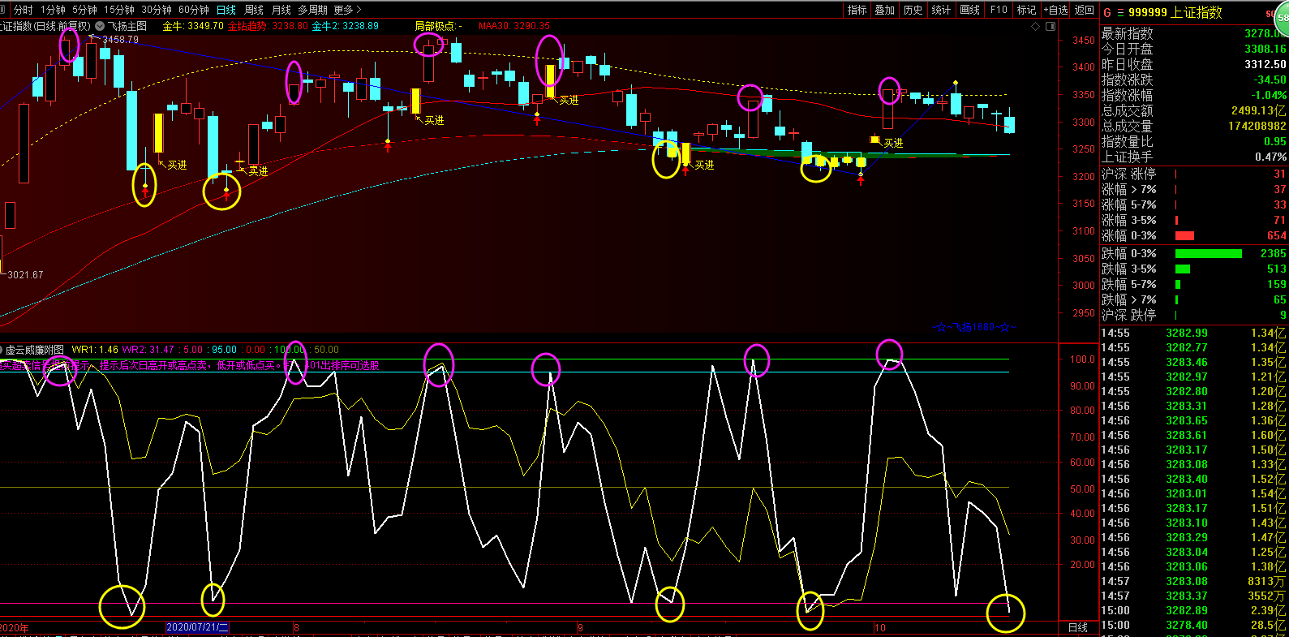
Task: Click the 2020/07/21 date marker on timeline
Action: pyautogui.click(x=198, y=628)
